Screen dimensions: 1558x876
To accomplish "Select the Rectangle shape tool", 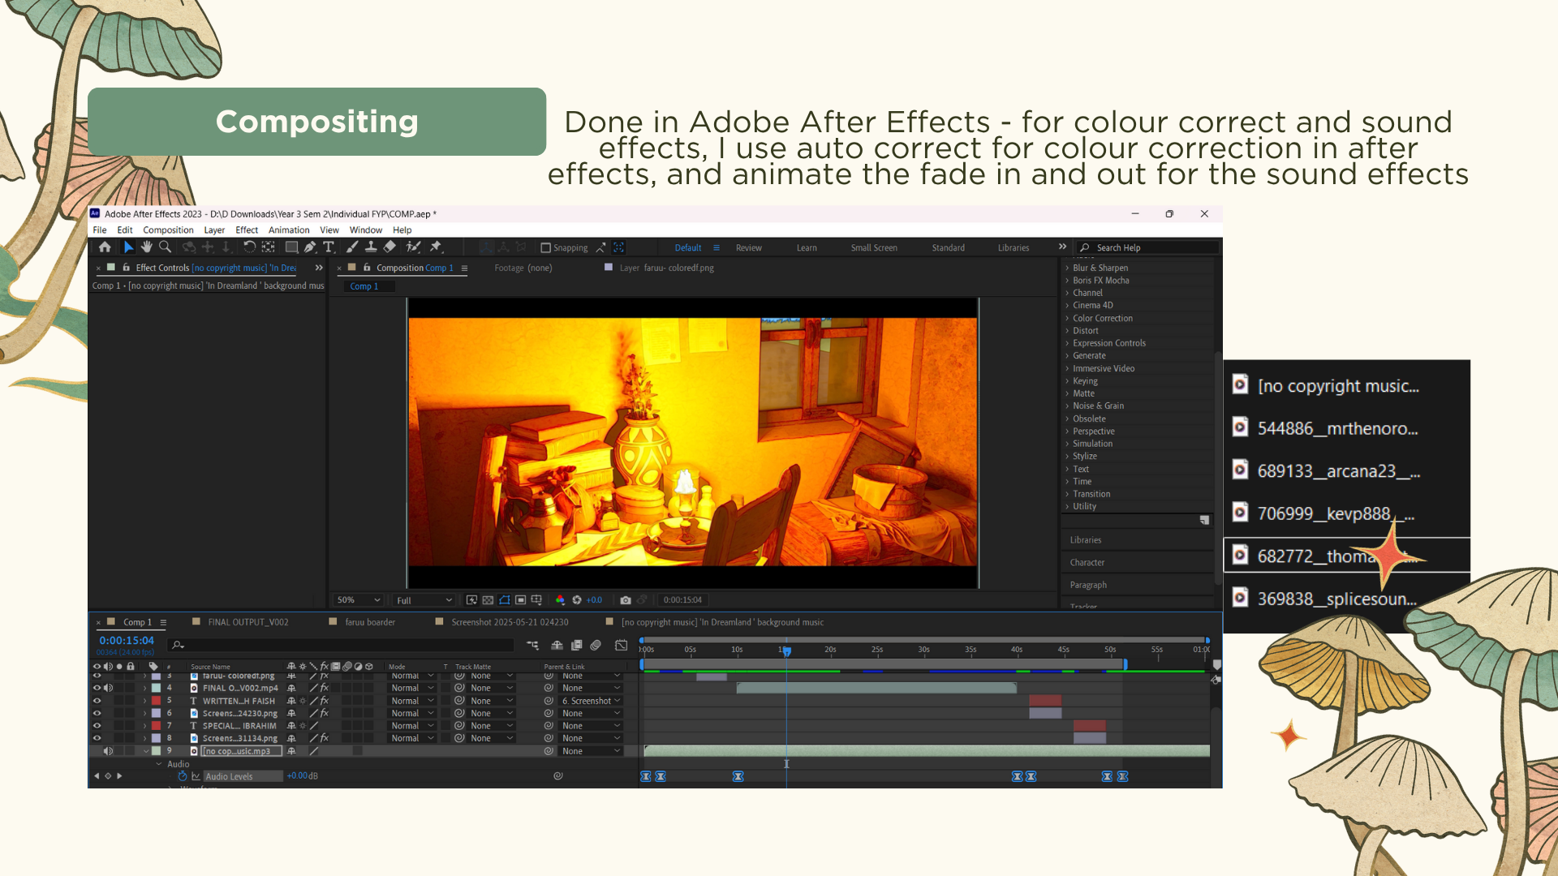I will pyautogui.click(x=291, y=247).
